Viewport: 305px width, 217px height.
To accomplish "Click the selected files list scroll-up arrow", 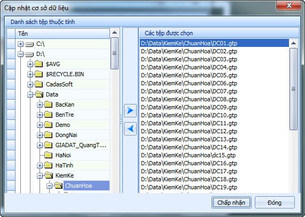I will click(293, 43).
